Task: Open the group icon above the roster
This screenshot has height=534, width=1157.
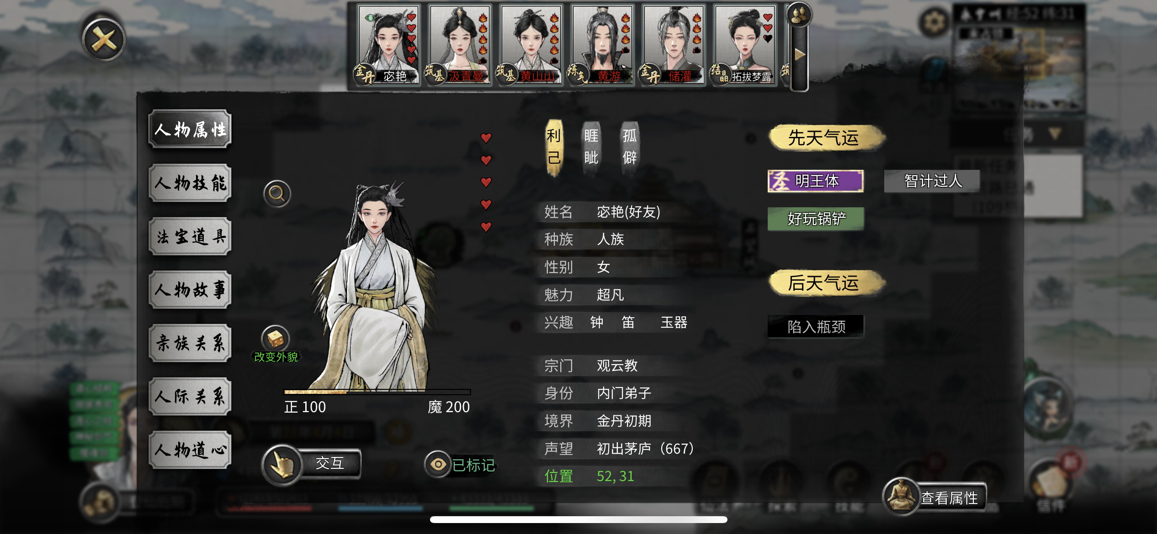Action: tap(799, 14)
